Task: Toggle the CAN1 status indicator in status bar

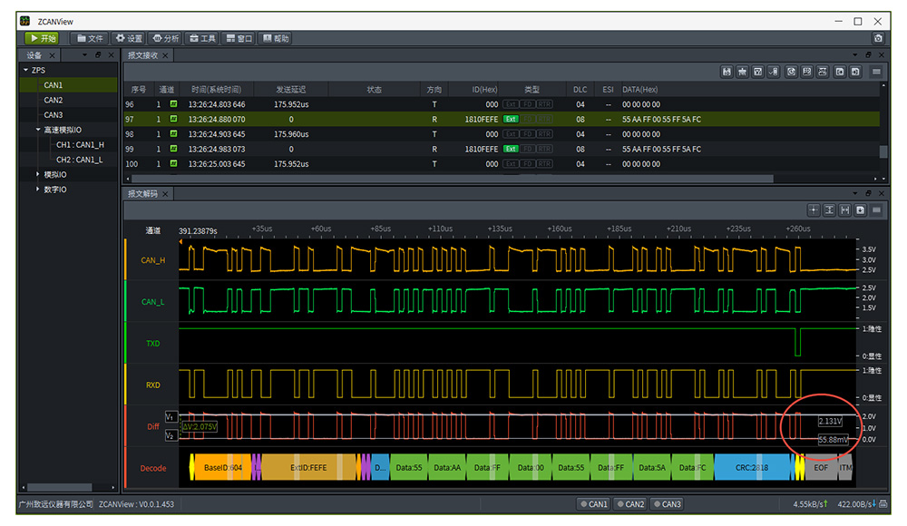Action: coord(593,504)
